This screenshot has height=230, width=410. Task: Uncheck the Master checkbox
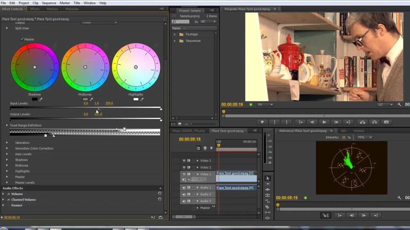click(22, 39)
